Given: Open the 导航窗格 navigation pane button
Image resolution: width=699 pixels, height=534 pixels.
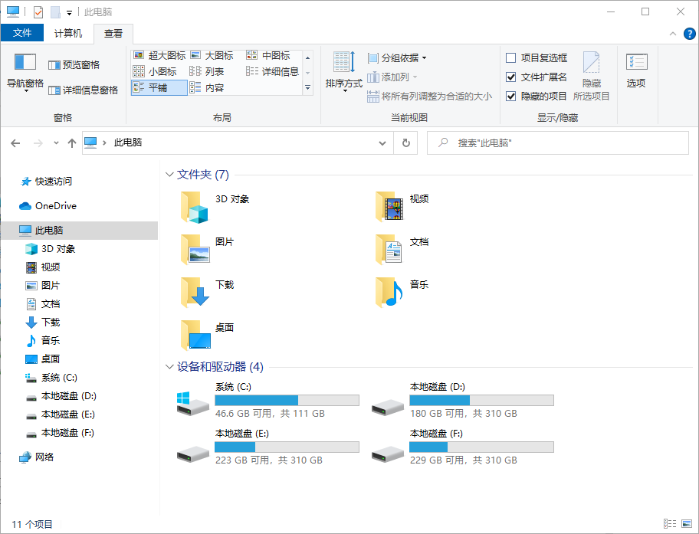Looking at the screenshot, I should pyautogui.click(x=25, y=72).
